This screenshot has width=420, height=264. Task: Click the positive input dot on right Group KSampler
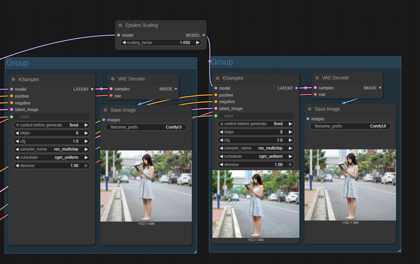[216, 95]
